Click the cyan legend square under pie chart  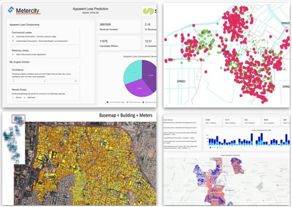tap(127, 103)
